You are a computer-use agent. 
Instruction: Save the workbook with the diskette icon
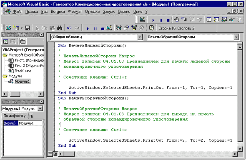pos(28,28)
